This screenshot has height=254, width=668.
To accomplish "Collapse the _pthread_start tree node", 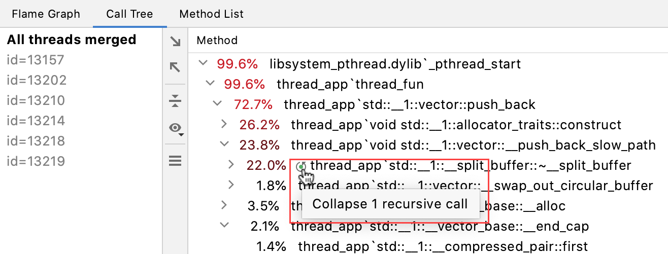I will tap(203, 63).
